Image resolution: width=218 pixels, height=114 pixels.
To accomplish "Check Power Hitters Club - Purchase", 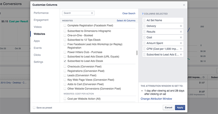I will [65, 52].
